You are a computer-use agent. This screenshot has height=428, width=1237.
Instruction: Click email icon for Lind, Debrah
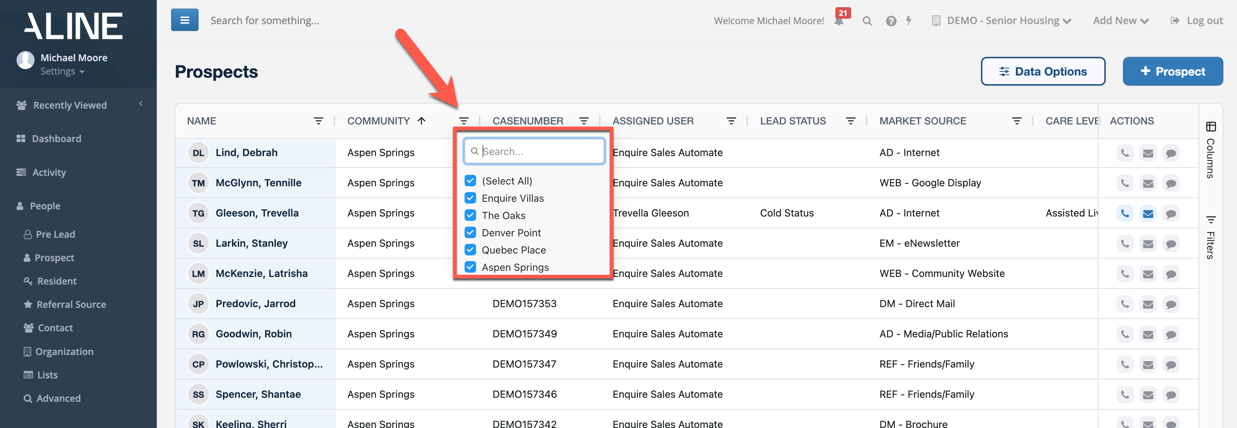[x=1148, y=153]
